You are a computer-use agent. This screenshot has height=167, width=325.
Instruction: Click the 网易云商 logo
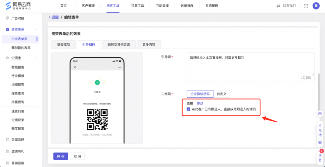click(x=17, y=6)
